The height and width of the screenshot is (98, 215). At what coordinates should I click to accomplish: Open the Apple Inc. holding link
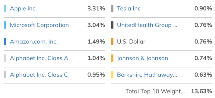point(23,9)
